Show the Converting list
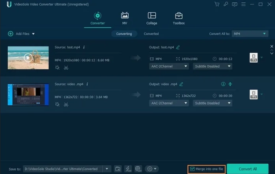275x174 pixels. click(x=124, y=34)
